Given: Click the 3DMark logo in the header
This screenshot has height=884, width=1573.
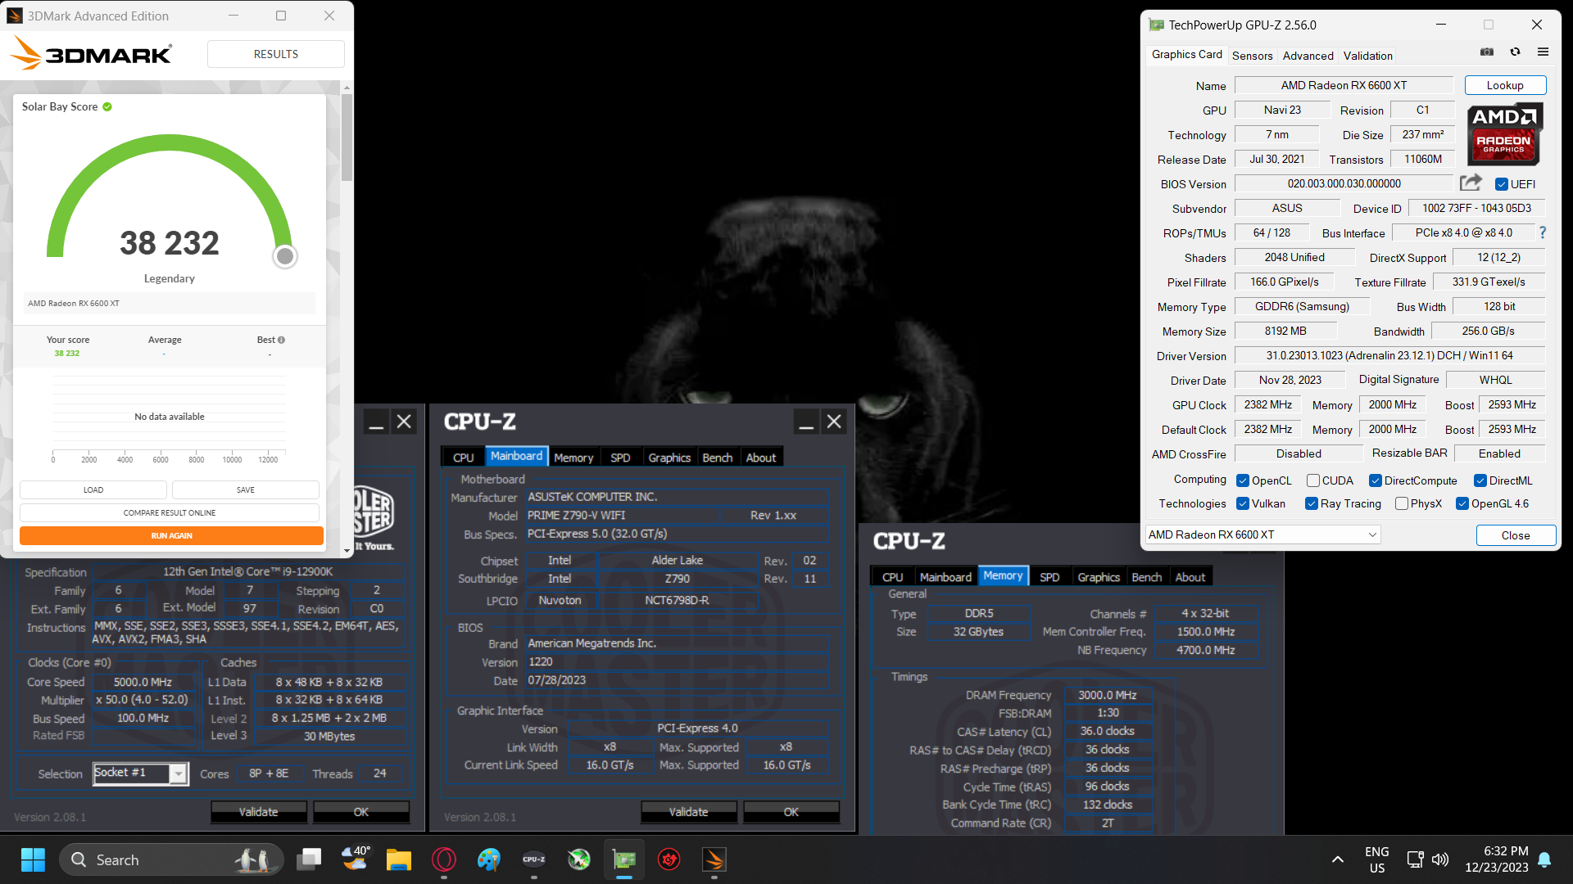Looking at the screenshot, I should pyautogui.click(x=92, y=54).
